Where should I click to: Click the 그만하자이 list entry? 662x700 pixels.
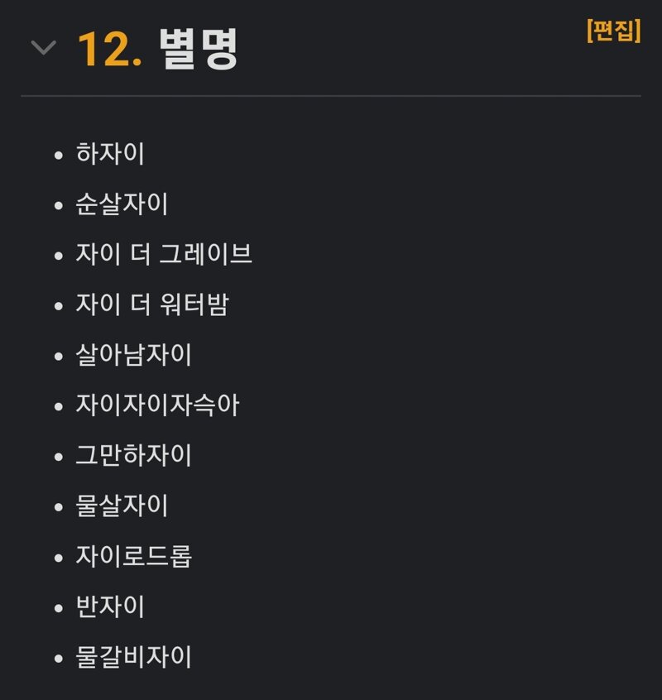pyautogui.click(x=133, y=456)
